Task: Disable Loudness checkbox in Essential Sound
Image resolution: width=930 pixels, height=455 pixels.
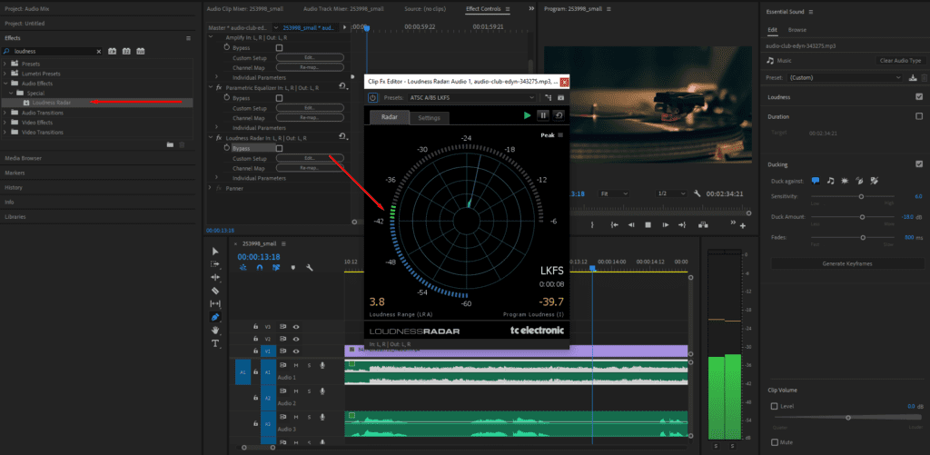Action: tap(919, 96)
